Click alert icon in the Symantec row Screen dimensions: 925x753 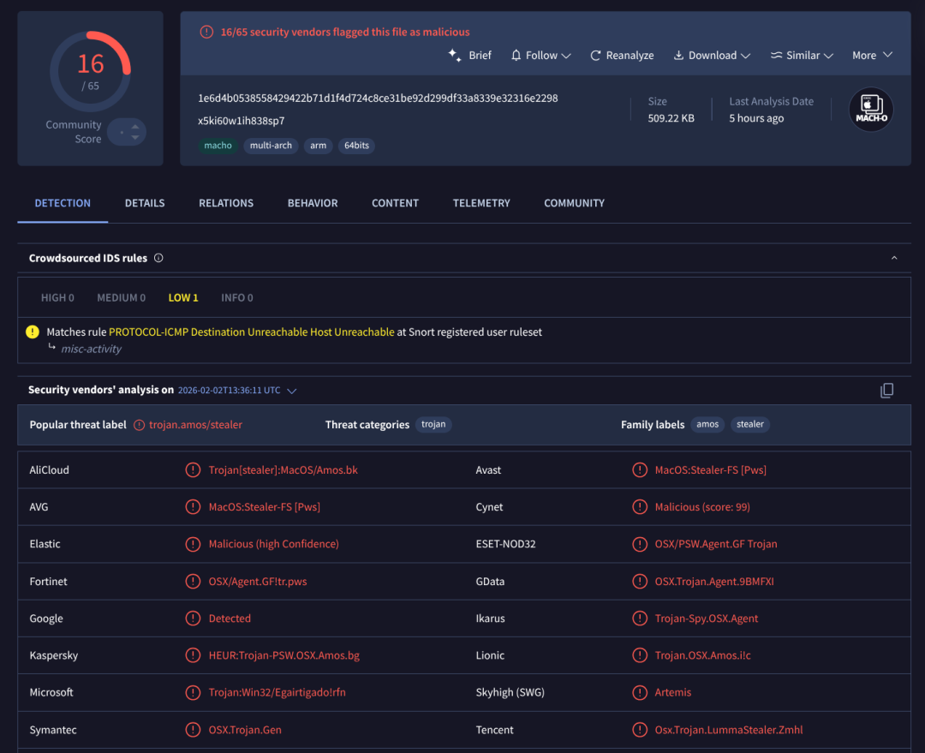point(193,730)
